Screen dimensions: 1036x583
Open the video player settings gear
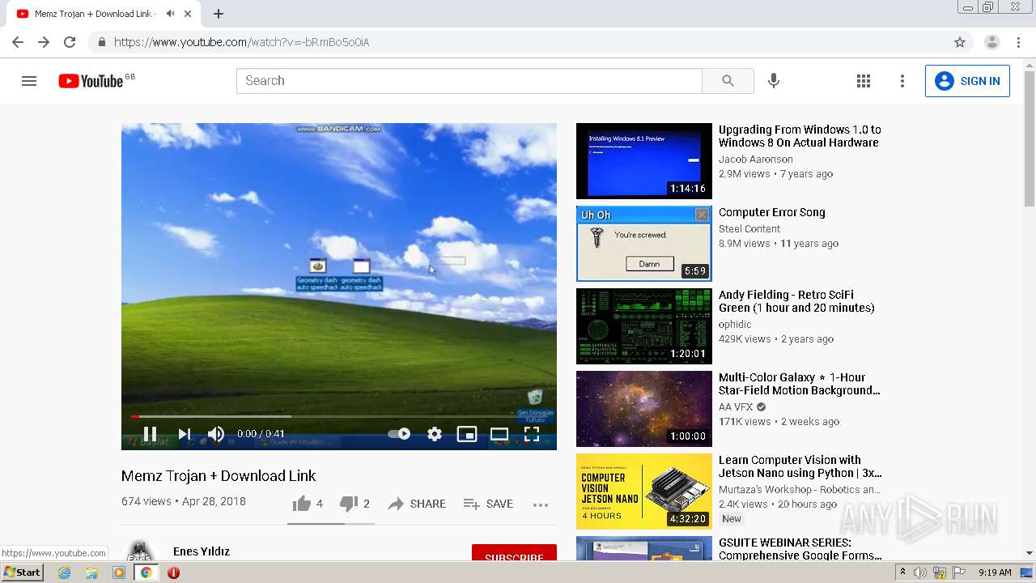[x=435, y=434]
